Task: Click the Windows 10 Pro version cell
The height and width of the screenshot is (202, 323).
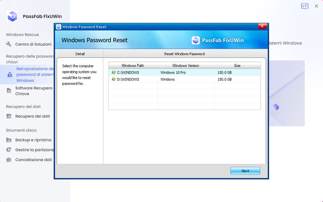Action: (173, 72)
